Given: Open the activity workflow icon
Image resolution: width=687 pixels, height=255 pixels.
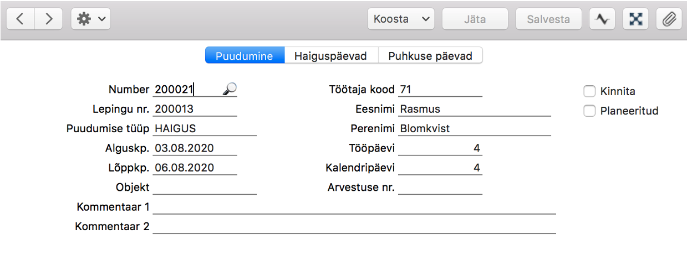Looking at the screenshot, I should point(602,19).
